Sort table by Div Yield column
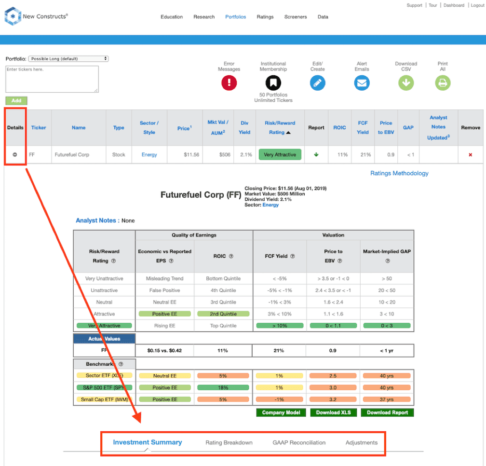Image resolution: width=486 pixels, height=466 pixels. [x=244, y=127]
